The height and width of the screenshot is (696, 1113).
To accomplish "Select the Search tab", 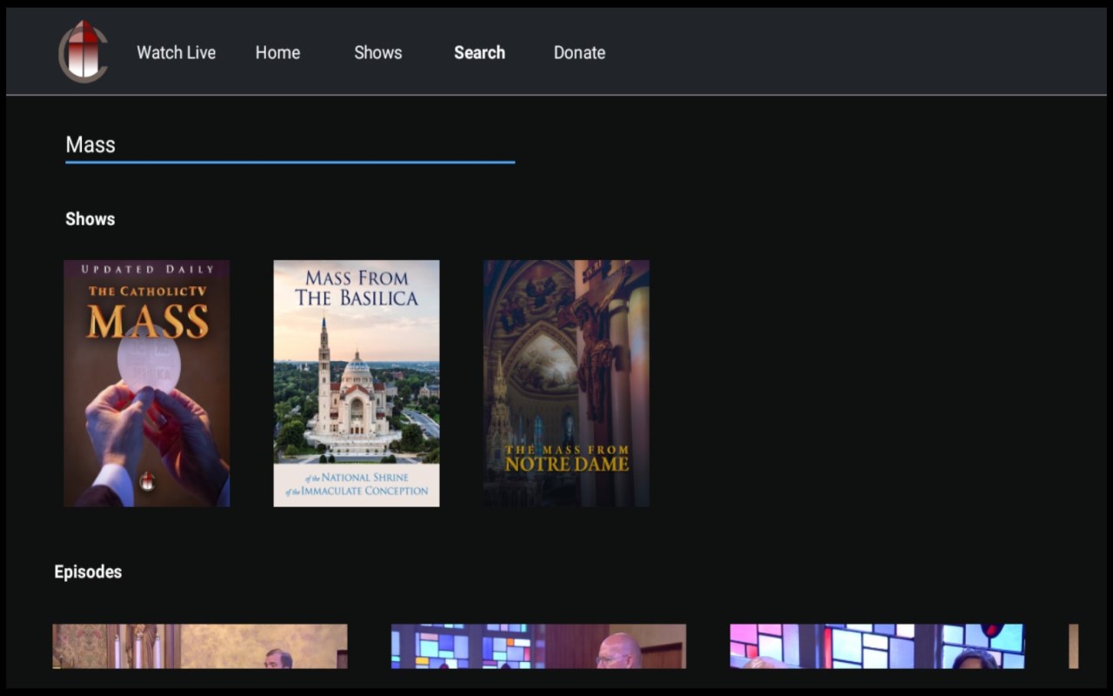I will 479,52.
